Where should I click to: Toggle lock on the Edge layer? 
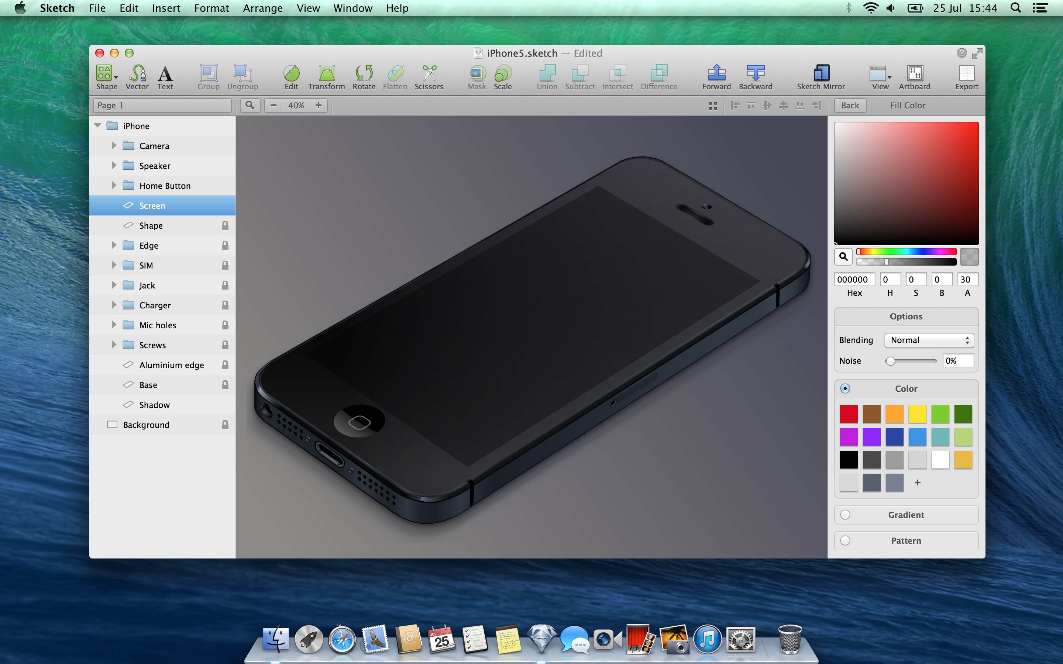225,245
